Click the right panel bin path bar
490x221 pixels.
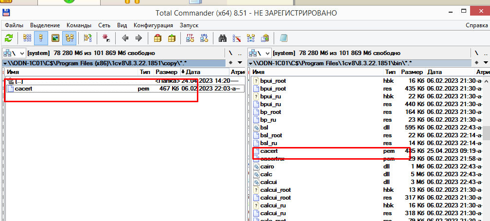(x=360, y=63)
